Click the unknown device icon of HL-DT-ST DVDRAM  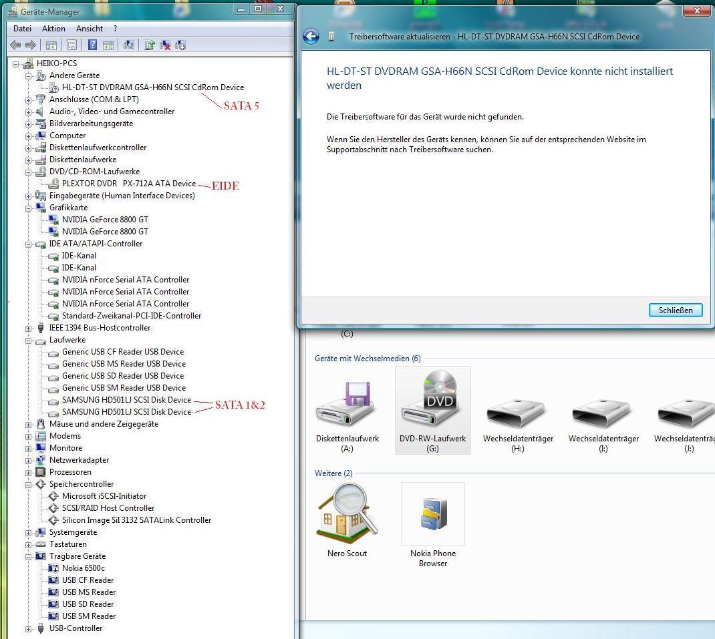(x=54, y=87)
